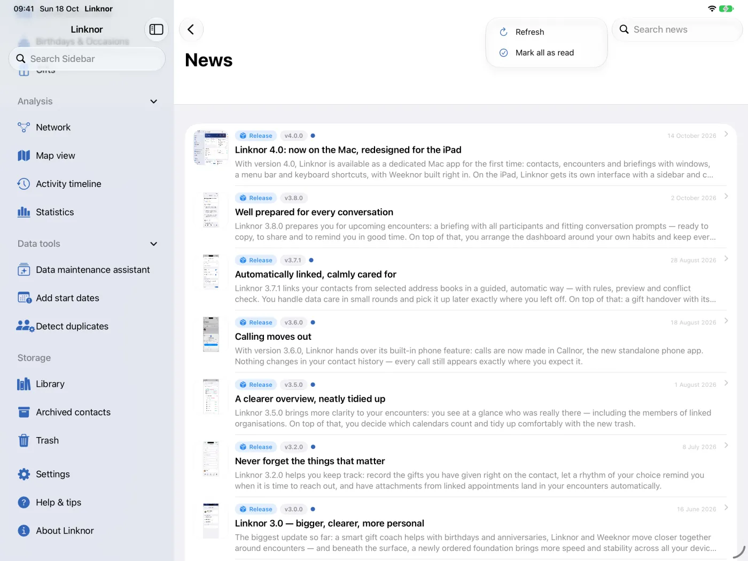Viewport: 748px width, 561px height.
Task: Click the v3.8.0 version badge
Action: (293, 198)
